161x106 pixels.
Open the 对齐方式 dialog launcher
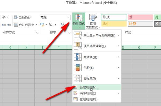37,33
